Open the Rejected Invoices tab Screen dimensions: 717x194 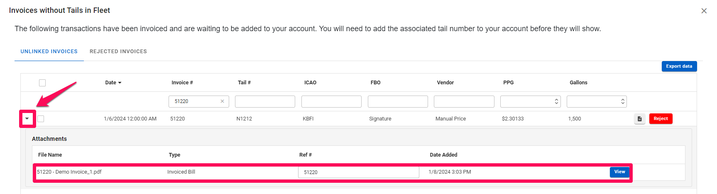pos(118,52)
